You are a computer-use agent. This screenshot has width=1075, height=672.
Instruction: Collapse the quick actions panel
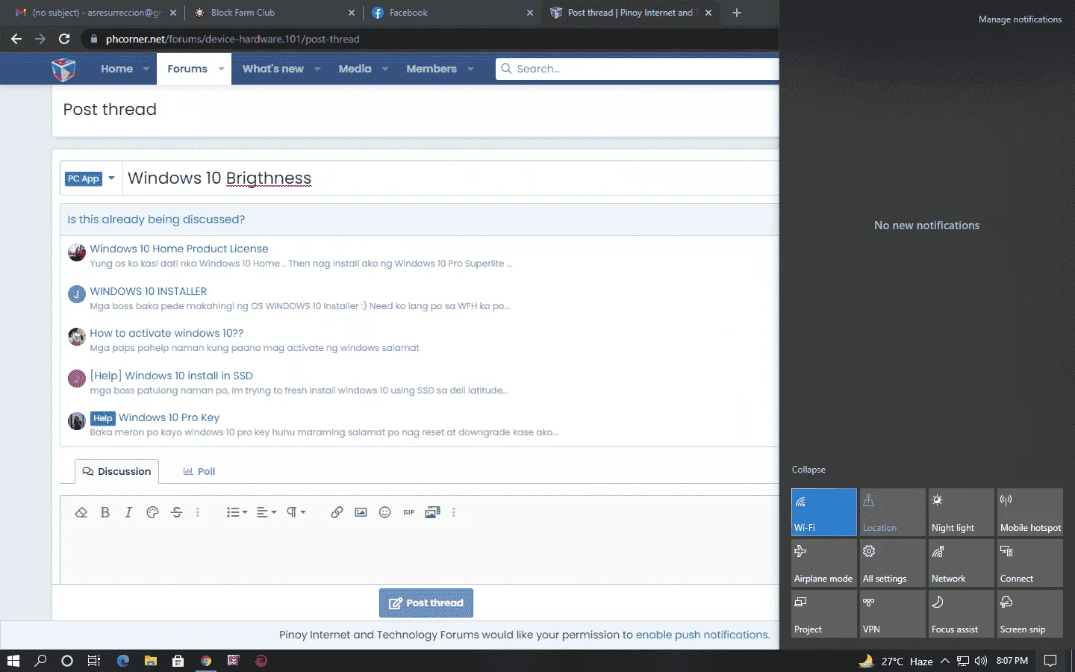(808, 470)
